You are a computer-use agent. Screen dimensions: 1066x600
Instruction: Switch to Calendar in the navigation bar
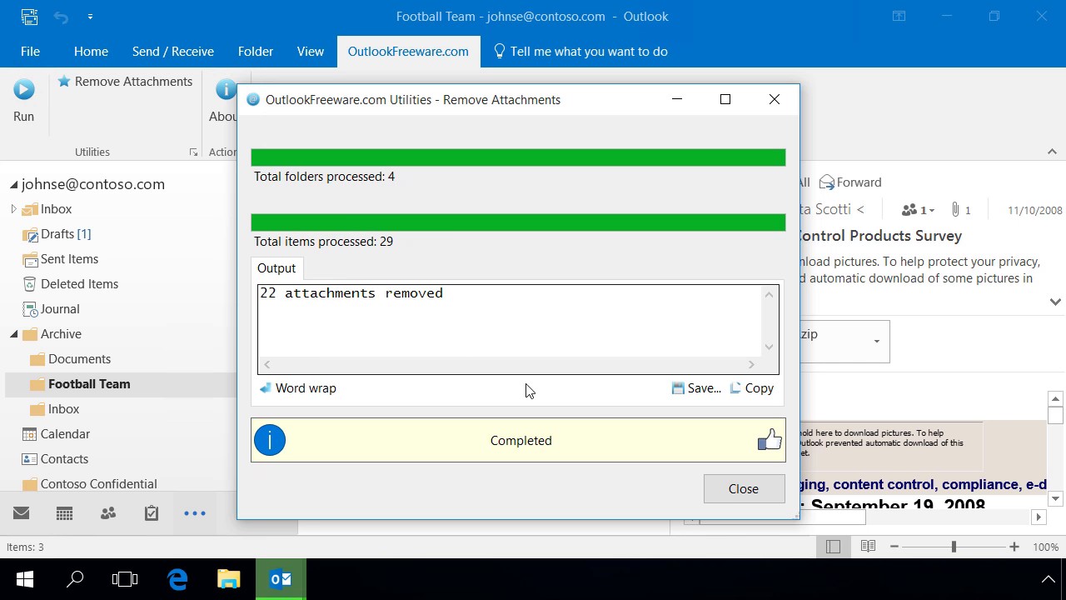[64, 513]
